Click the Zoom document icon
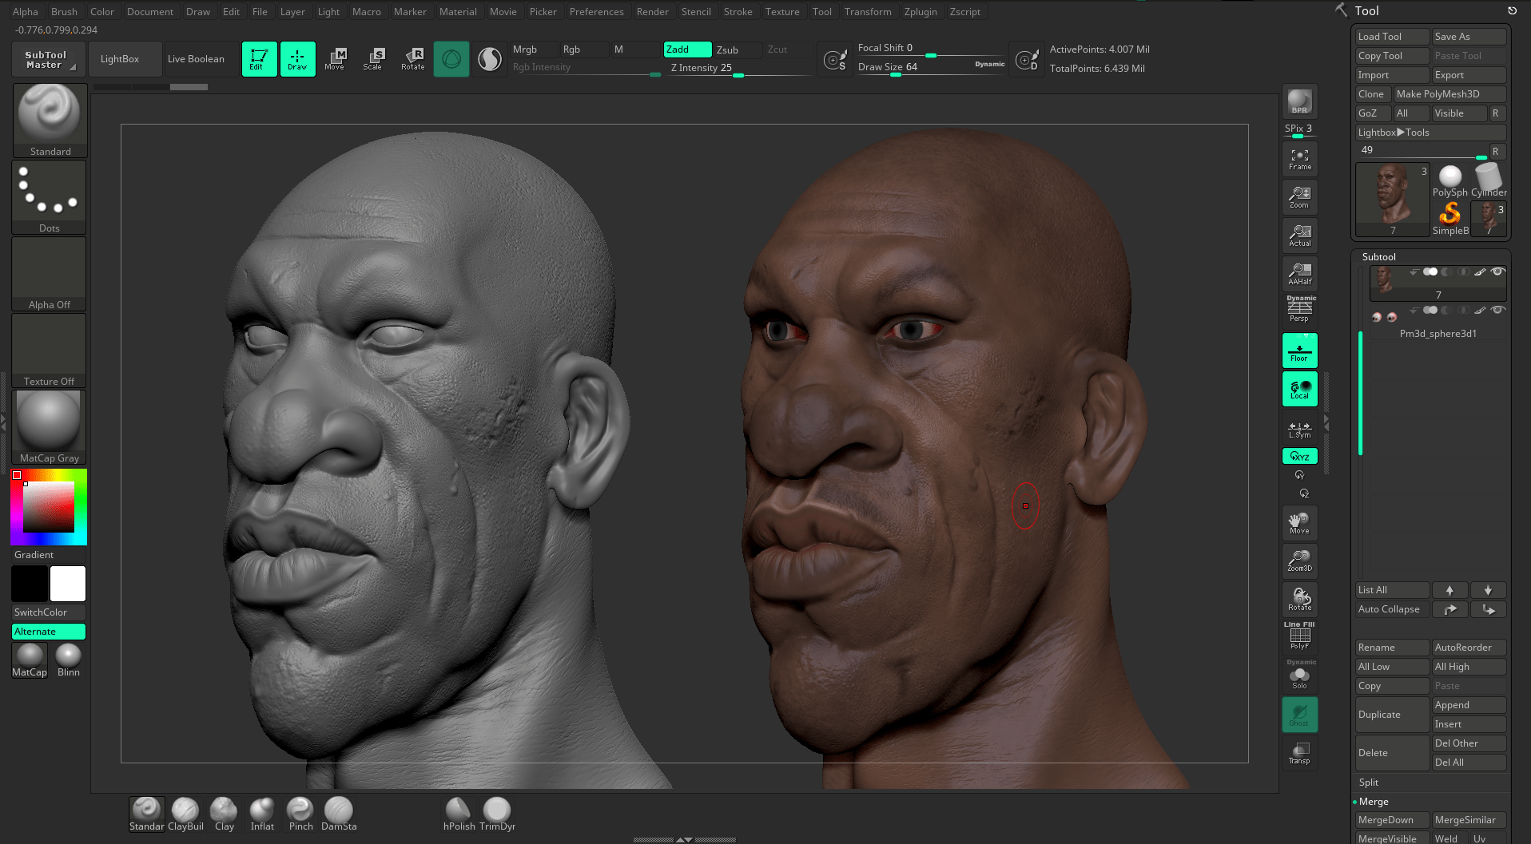Viewport: 1531px width, 844px height. 1299,197
